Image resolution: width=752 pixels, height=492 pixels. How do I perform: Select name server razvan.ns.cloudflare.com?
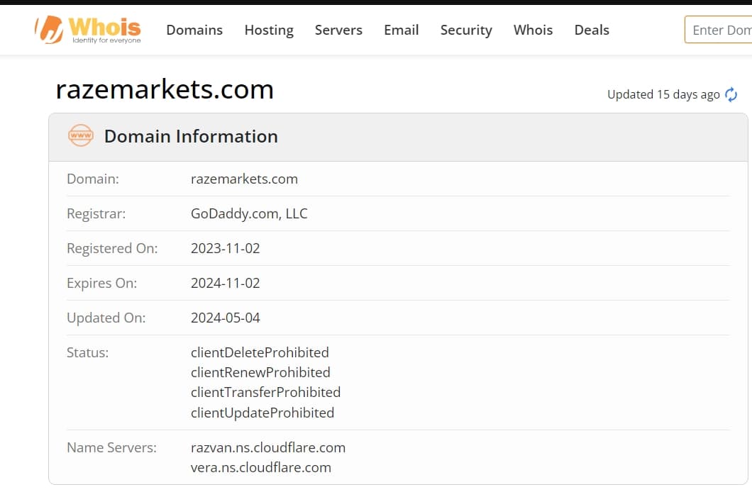pos(268,447)
